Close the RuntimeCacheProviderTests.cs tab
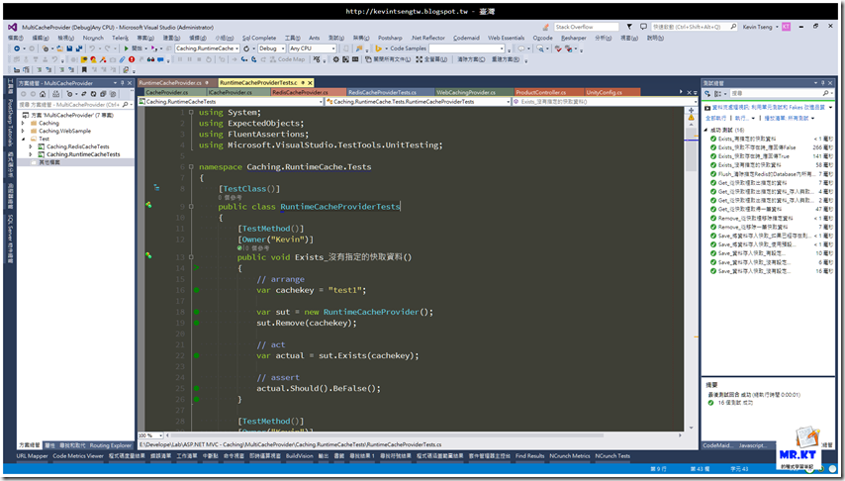The width and height of the screenshot is (845, 481). click(310, 83)
